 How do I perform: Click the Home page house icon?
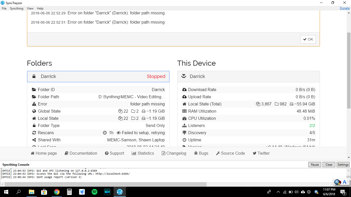click(x=33, y=153)
